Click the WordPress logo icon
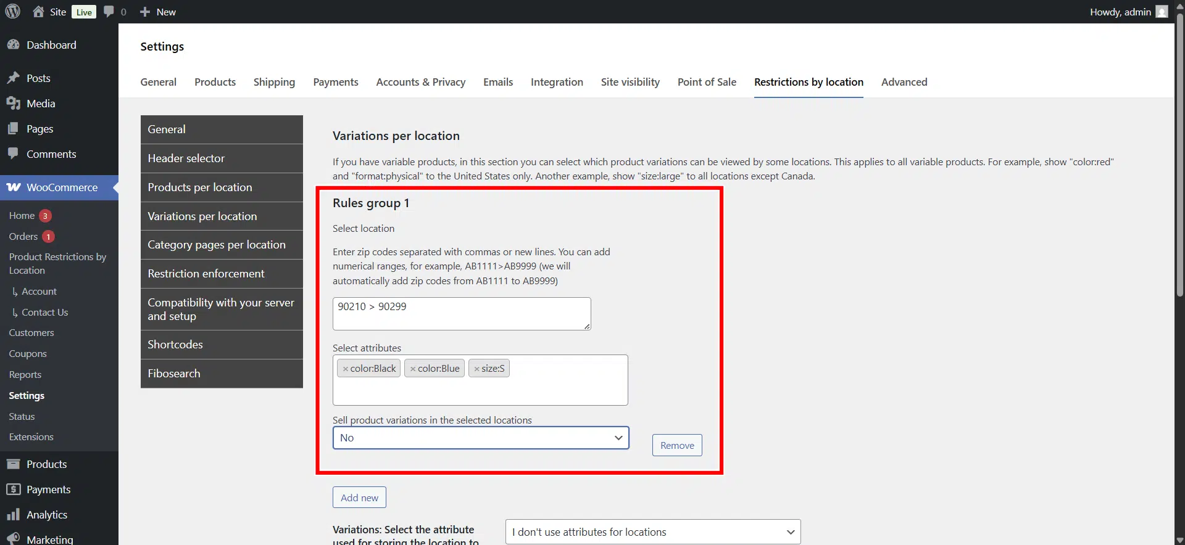This screenshot has width=1185, height=545. click(x=13, y=12)
